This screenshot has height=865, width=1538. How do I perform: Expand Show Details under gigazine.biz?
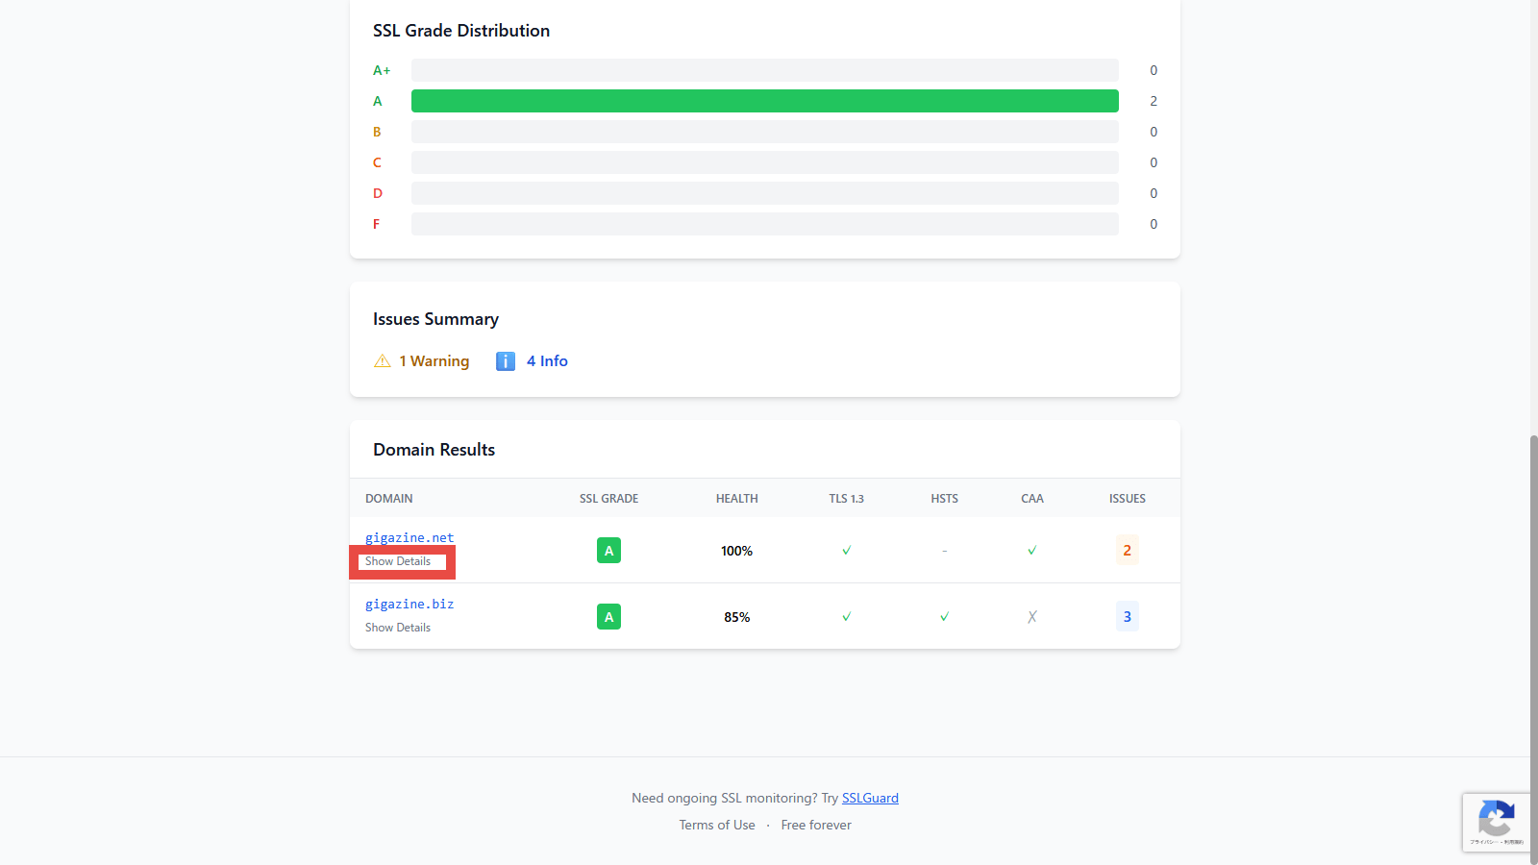(x=398, y=628)
